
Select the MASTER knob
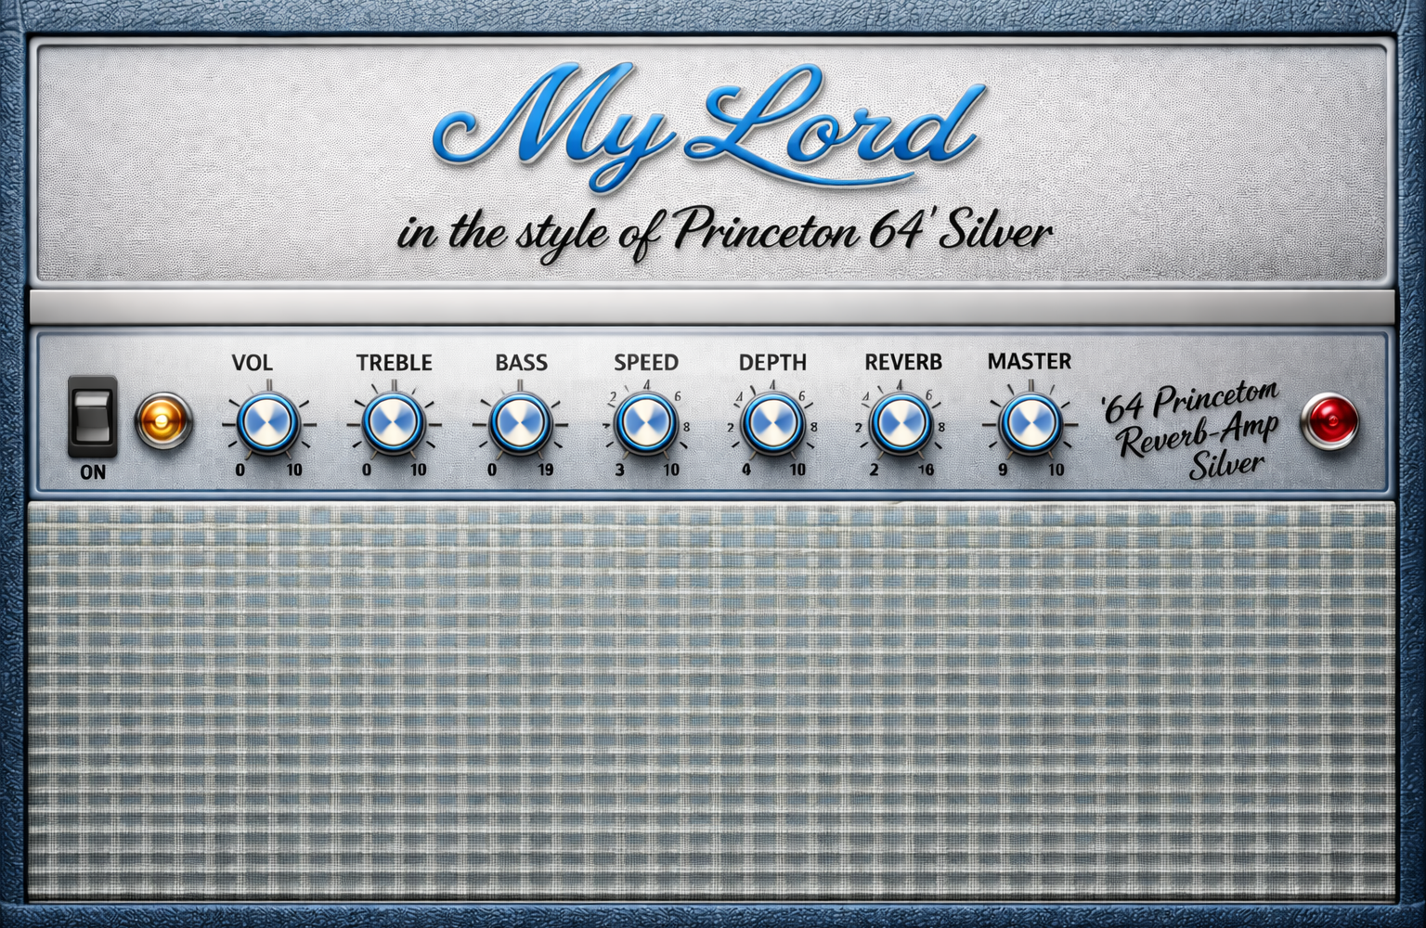point(1029,423)
